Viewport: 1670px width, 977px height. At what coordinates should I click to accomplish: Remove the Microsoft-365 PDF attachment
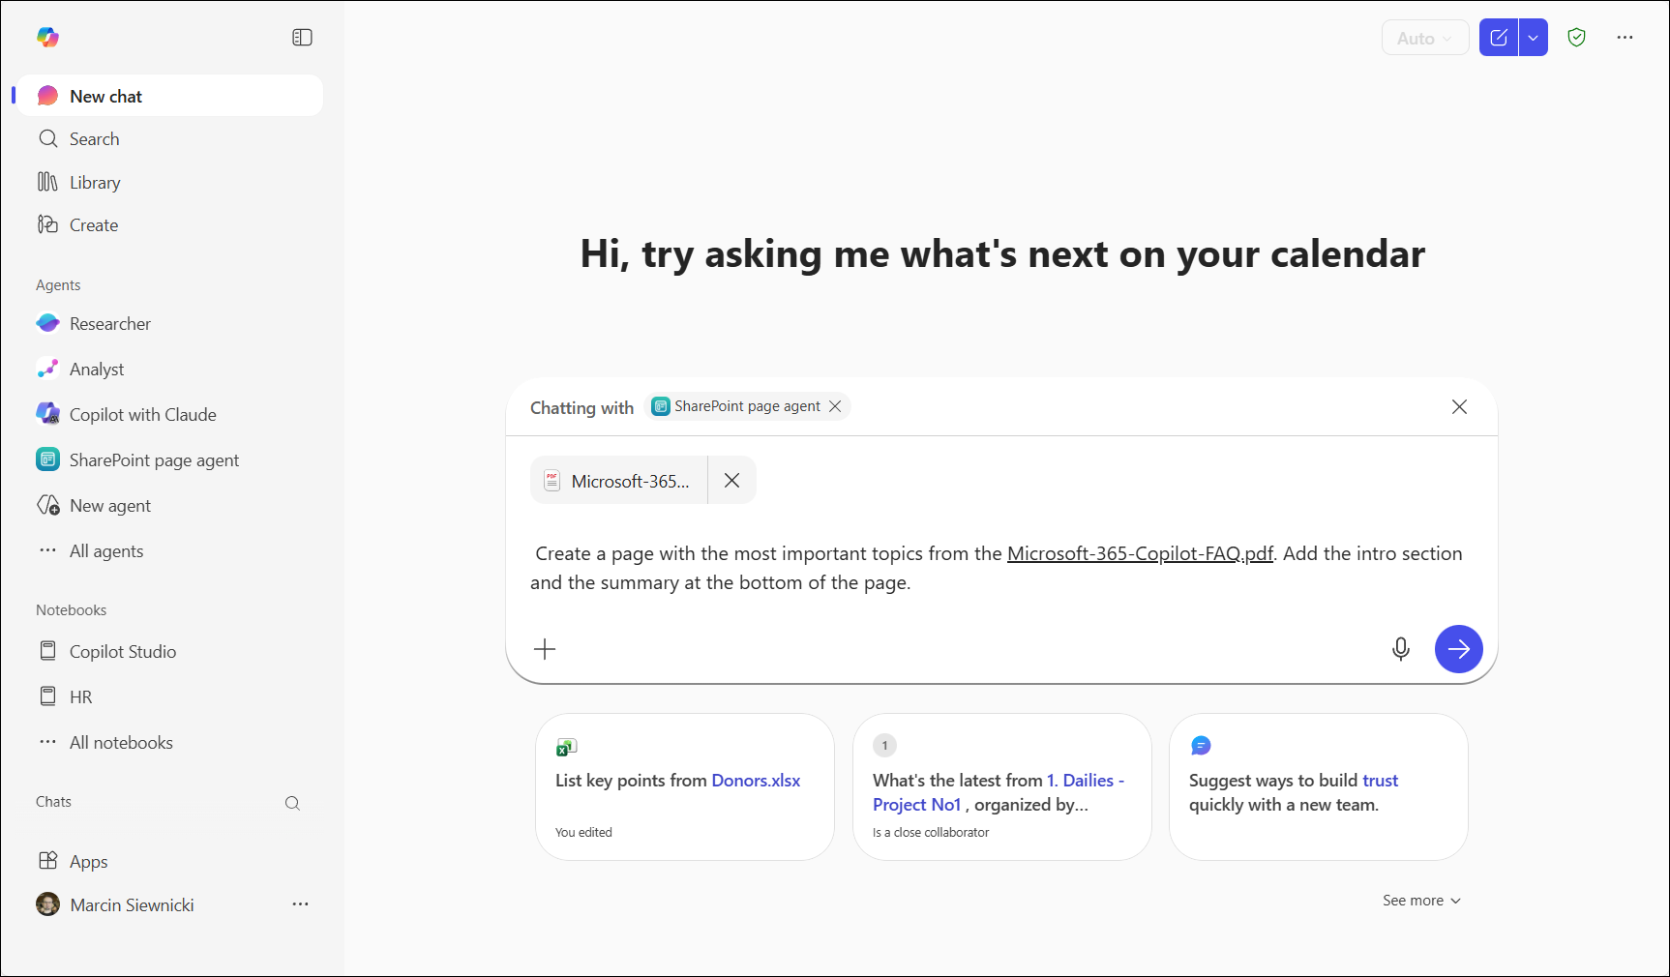pos(731,481)
